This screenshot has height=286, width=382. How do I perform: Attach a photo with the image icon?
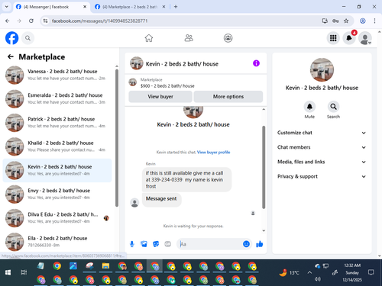click(x=144, y=244)
